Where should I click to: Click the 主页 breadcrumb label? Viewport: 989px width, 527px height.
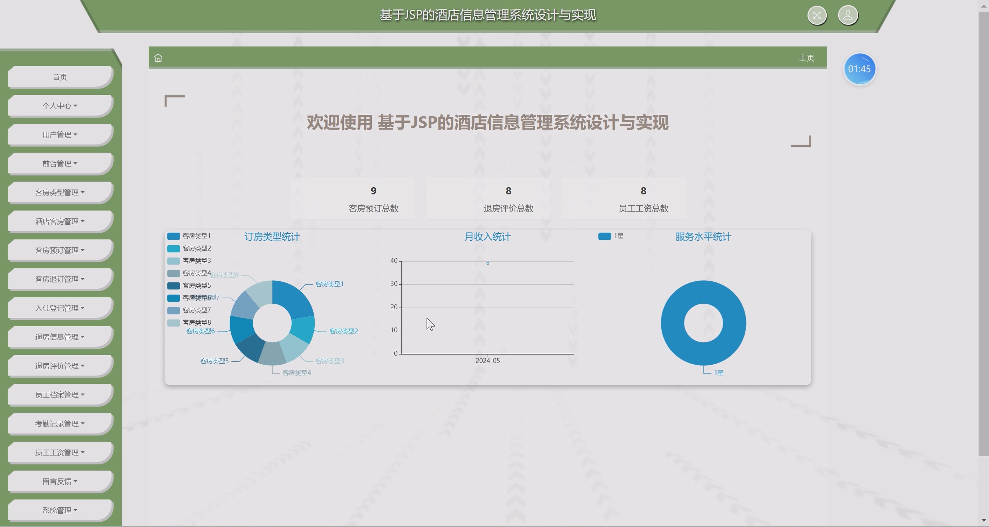807,58
